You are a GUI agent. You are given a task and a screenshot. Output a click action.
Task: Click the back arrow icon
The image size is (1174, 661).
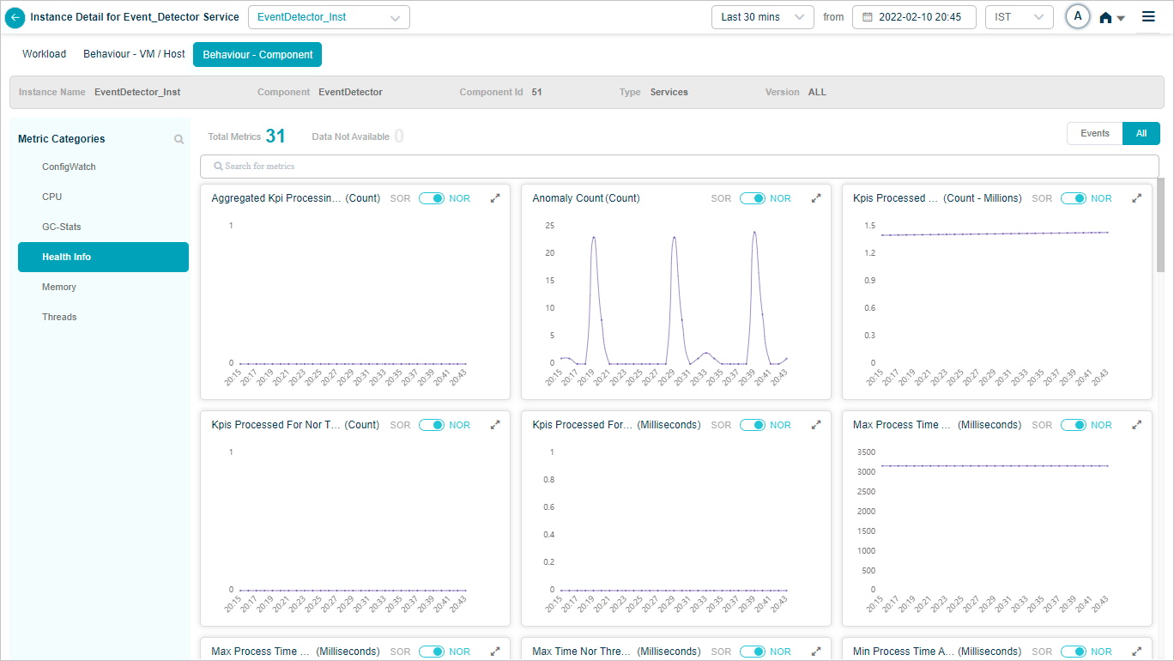pos(15,17)
